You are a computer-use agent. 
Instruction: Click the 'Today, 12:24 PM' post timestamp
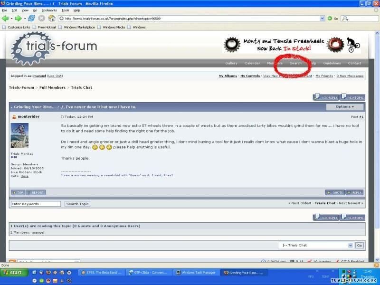pyautogui.click(x=79, y=117)
